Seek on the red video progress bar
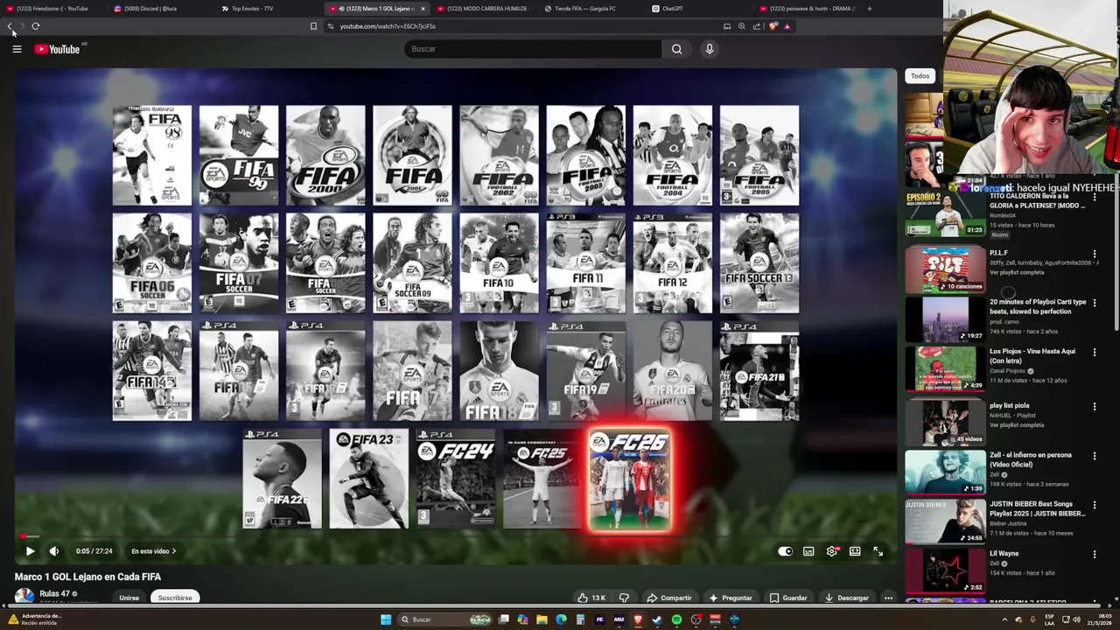This screenshot has height=630, width=1120. (455, 536)
